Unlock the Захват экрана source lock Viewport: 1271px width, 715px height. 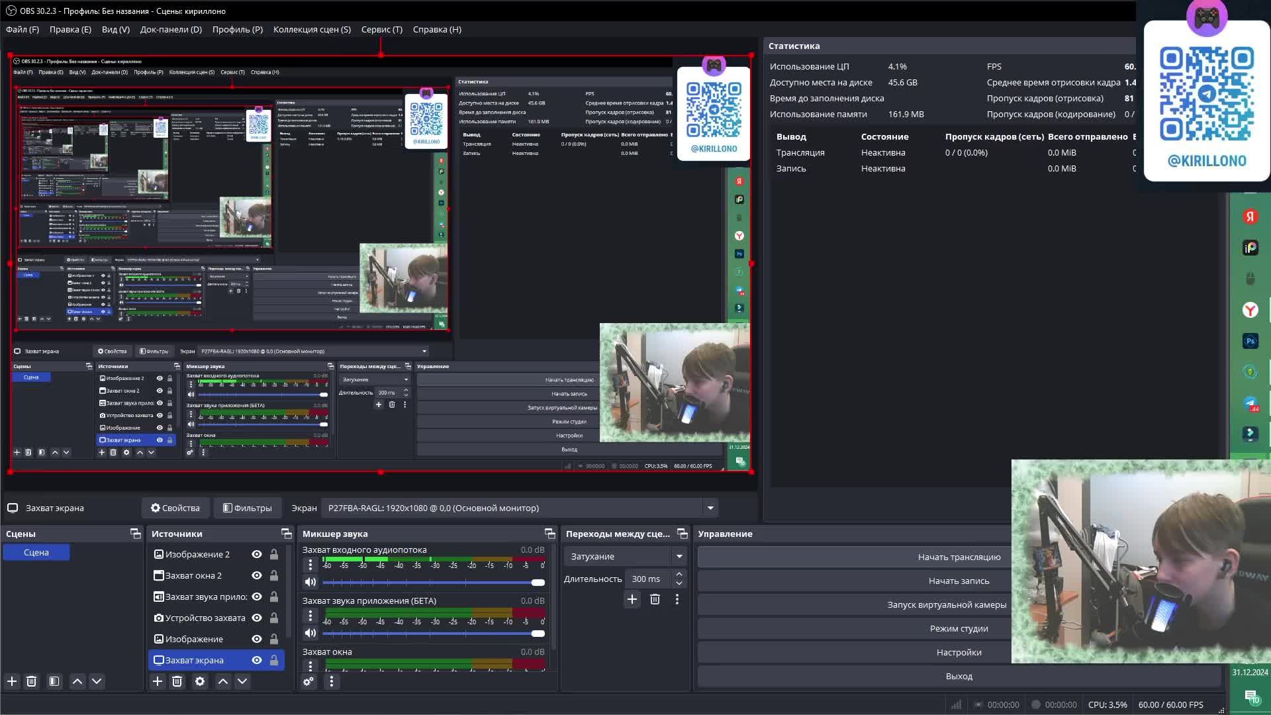274,661
